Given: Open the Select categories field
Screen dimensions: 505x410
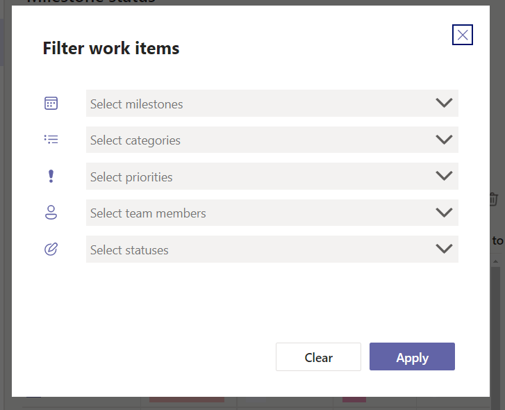Looking at the screenshot, I should coord(257,140).
